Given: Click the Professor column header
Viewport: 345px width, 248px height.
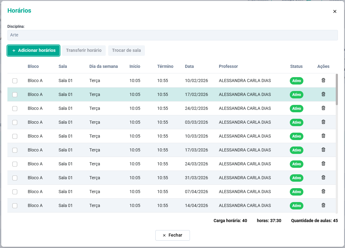Looking at the screenshot, I should 228,66.
